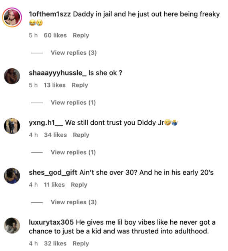Viewport: 228px width, 251px height.
Task: View the 32 likes on luxurytax305 comment
Action: [x=55, y=243]
